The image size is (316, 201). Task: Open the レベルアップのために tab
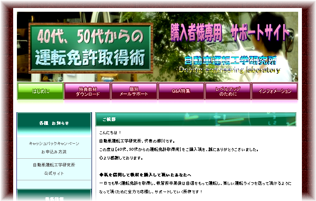click(x=227, y=91)
